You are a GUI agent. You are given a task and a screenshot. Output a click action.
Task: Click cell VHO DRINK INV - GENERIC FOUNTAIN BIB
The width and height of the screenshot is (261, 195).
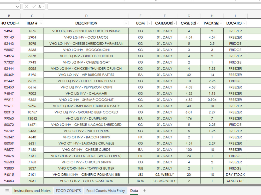(86, 175)
